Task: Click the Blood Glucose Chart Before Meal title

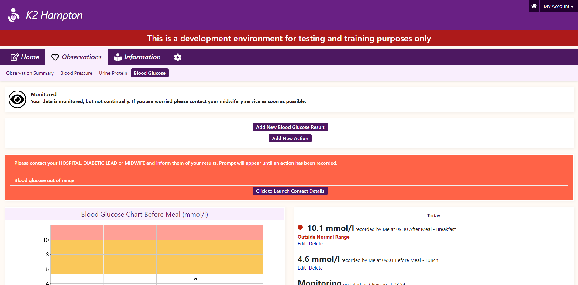Action: (x=145, y=215)
